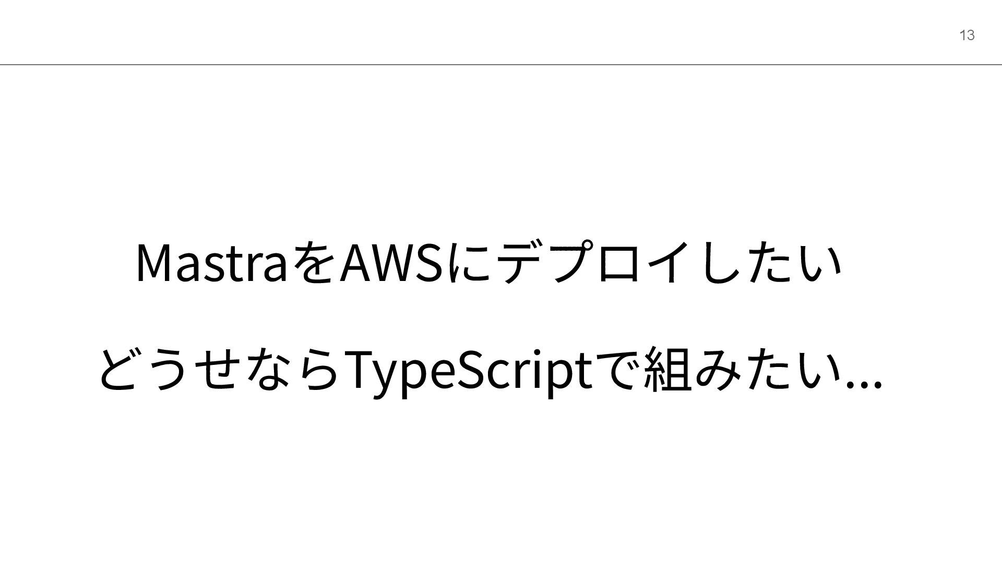Image resolution: width=1002 pixels, height=563 pixels.
Task: Click the "AWS" text in the first line
Action: [x=390, y=263]
